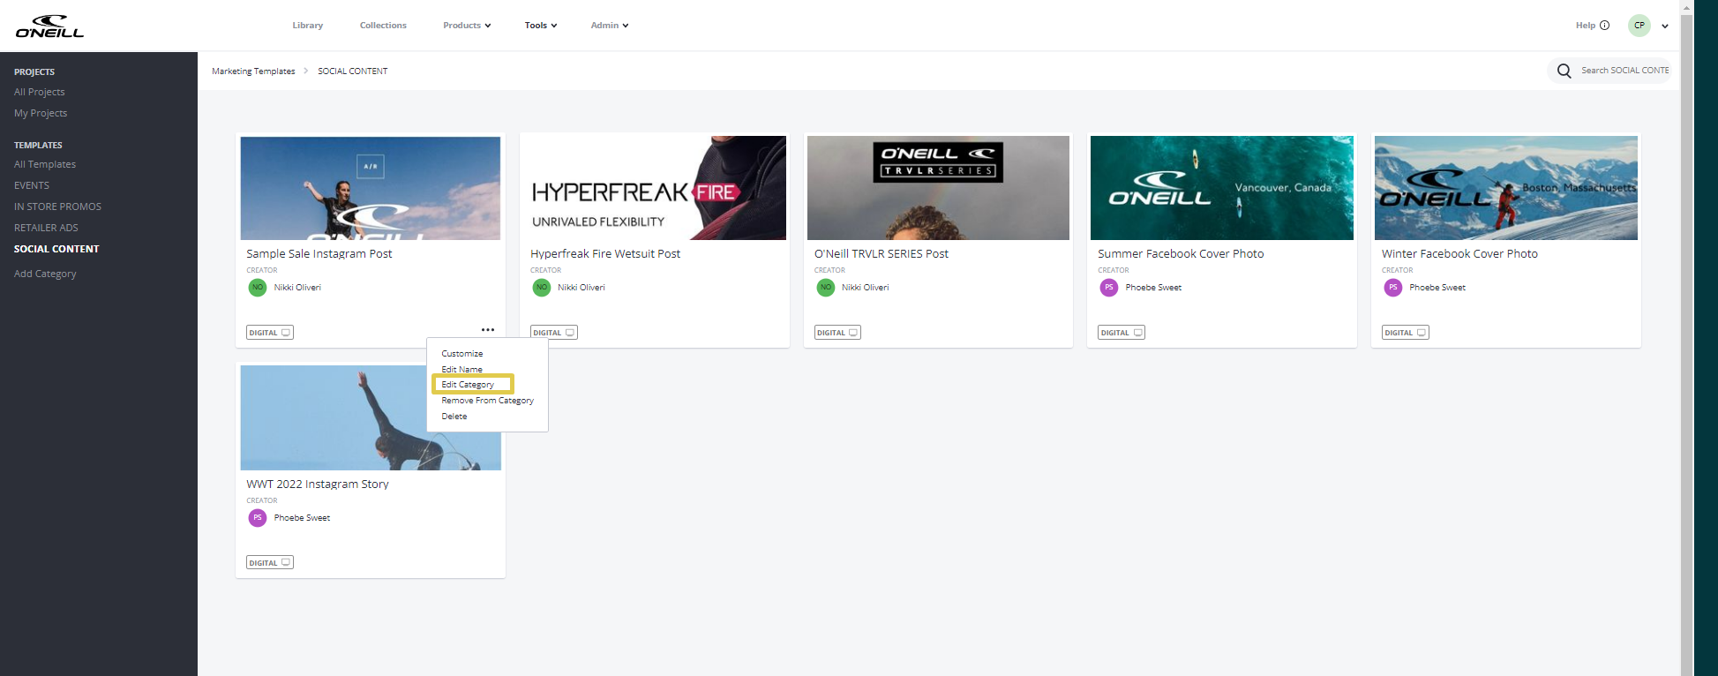The height and width of the screenshot is (676, 1718).
Task: Click Marketing Templates breadcrumb link
Action: point(253,71)
